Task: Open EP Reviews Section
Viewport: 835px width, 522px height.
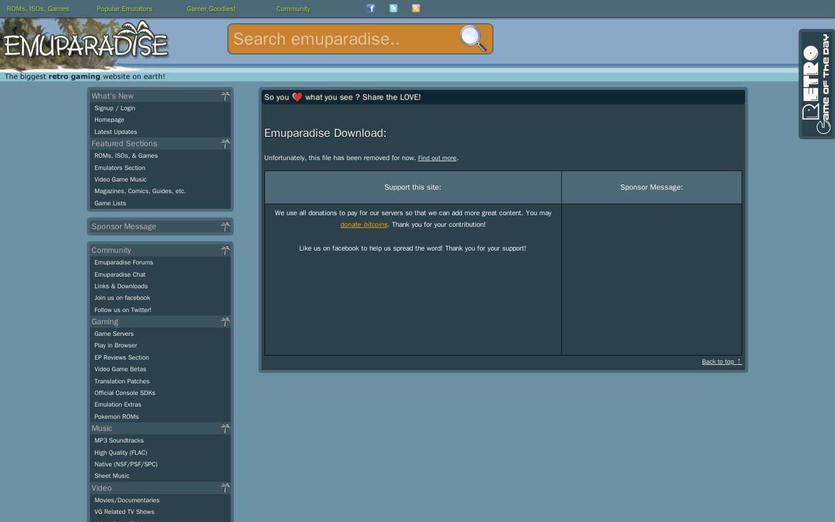Action: (122, 357)
